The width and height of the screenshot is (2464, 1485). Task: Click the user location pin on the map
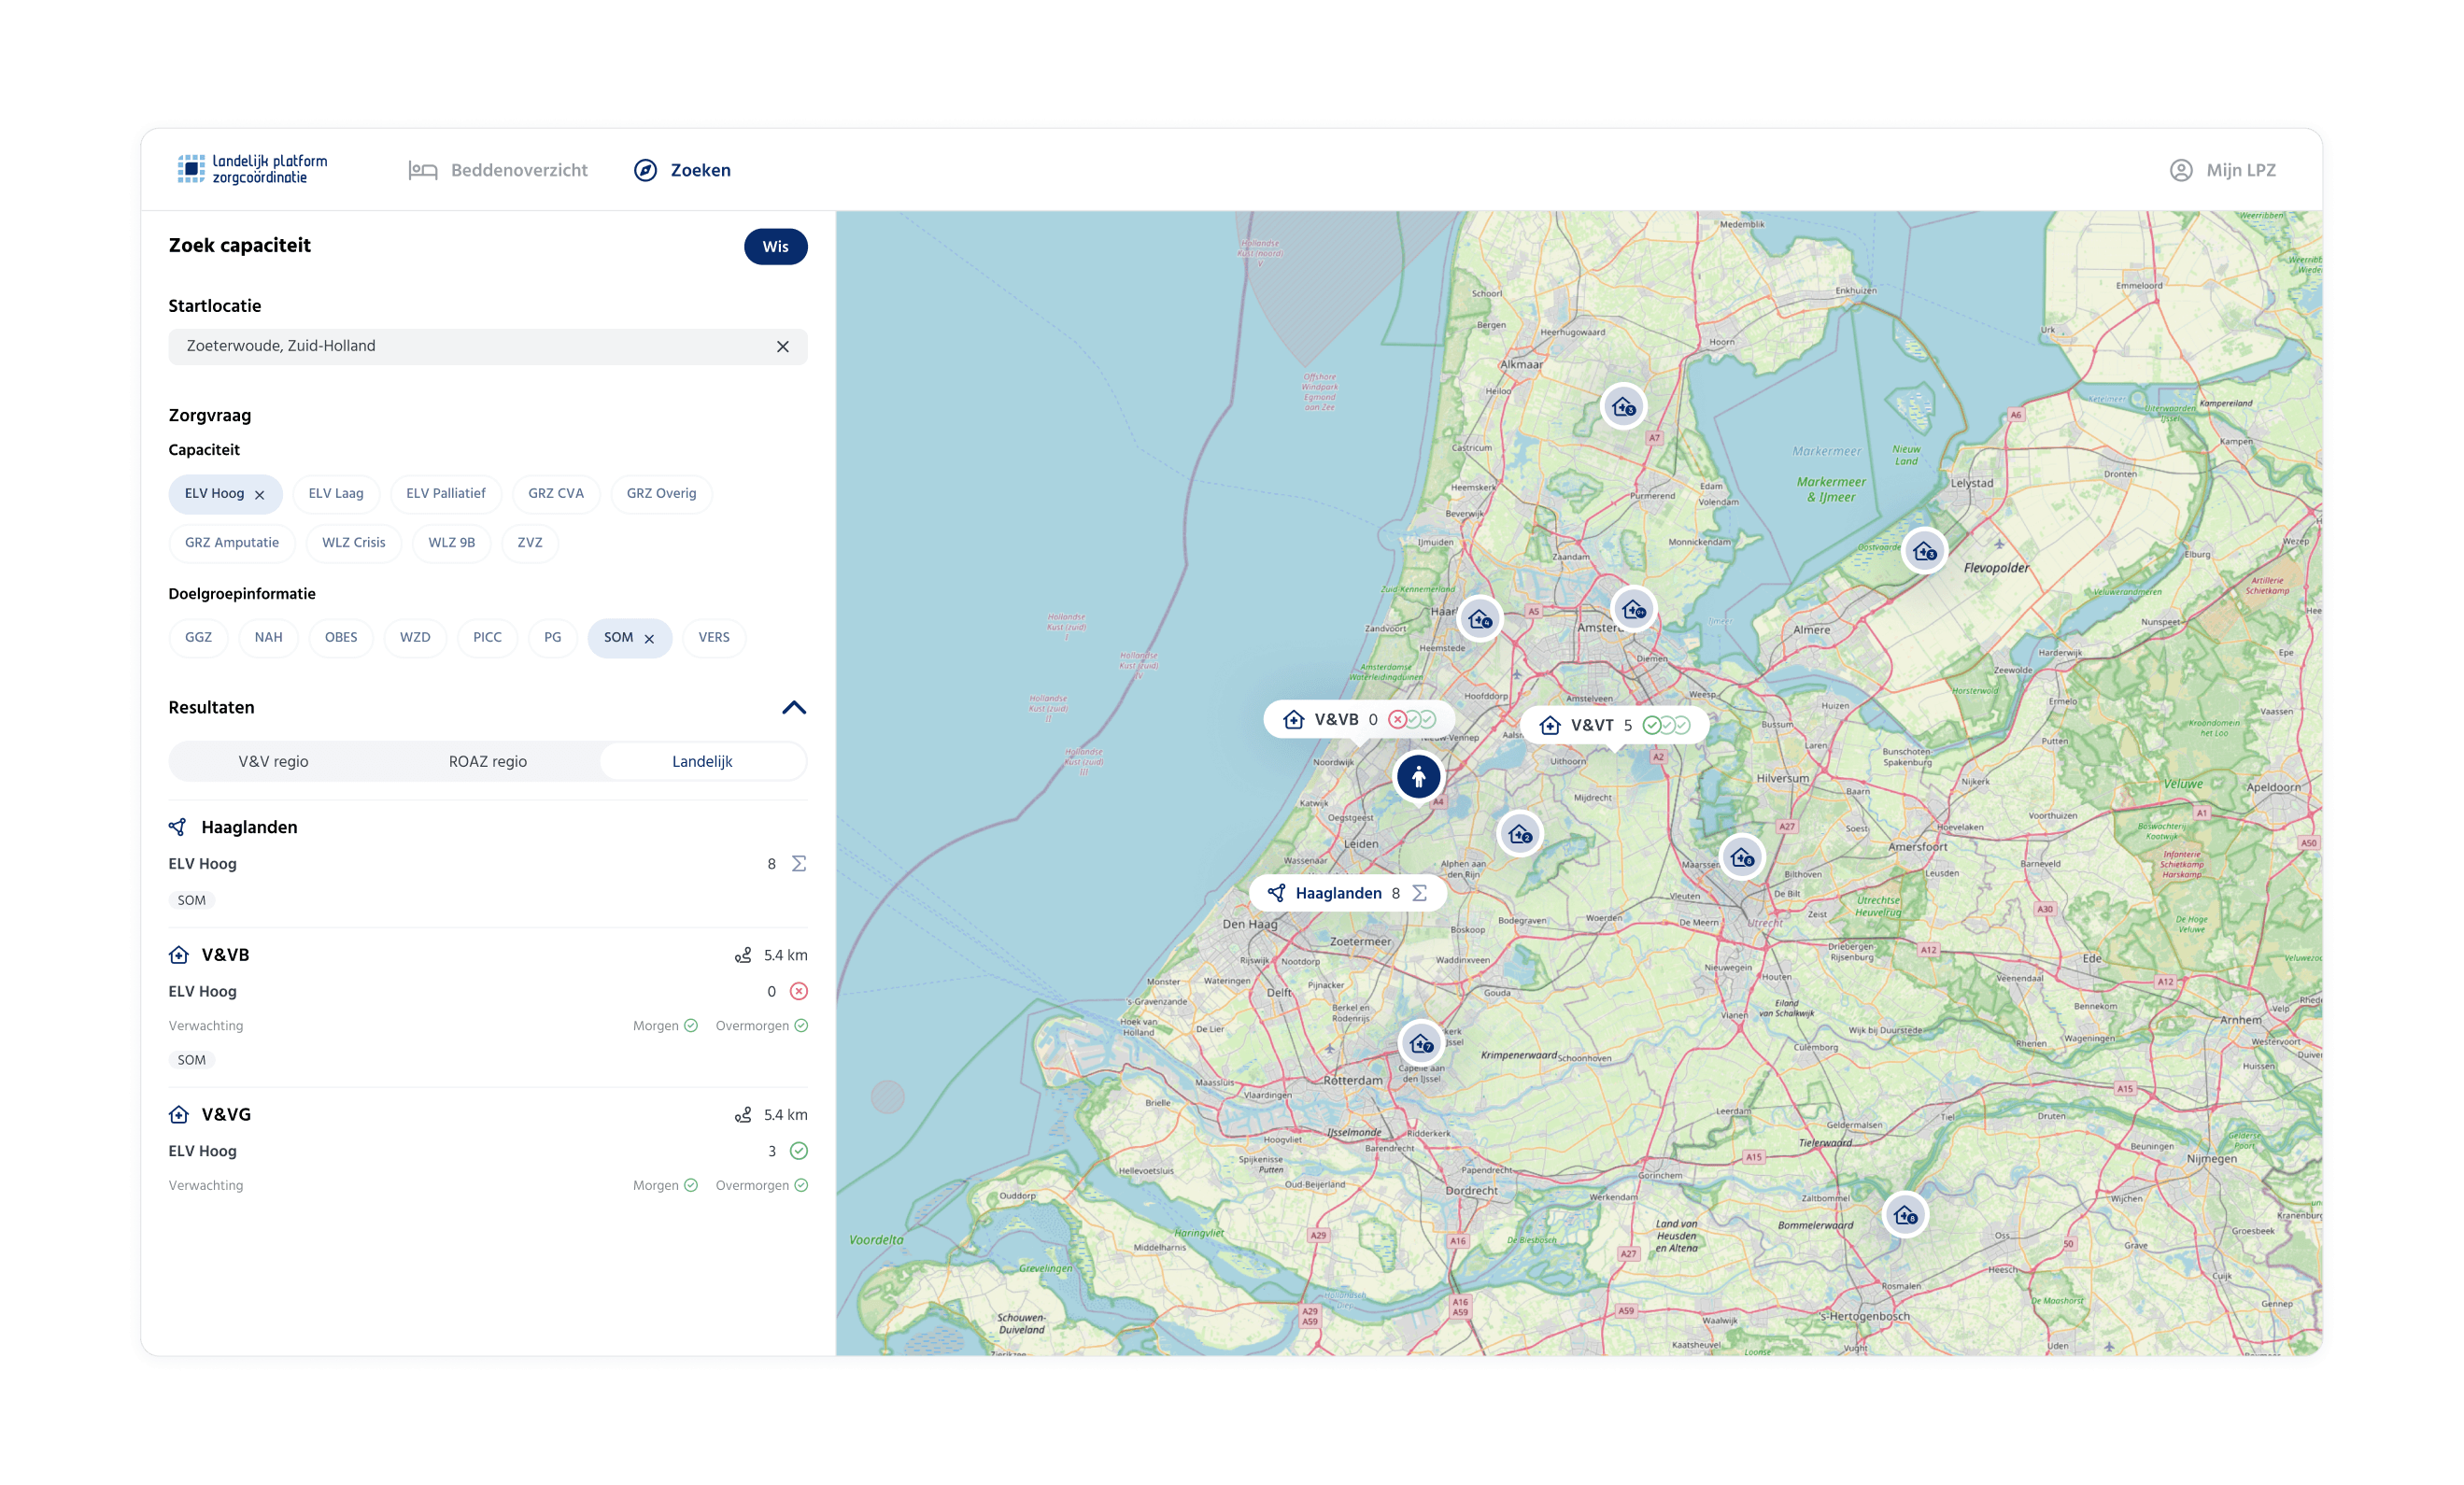(1418, 776)
